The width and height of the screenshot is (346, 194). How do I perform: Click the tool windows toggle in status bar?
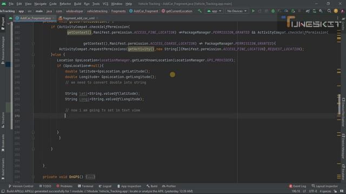click(3, 191)
